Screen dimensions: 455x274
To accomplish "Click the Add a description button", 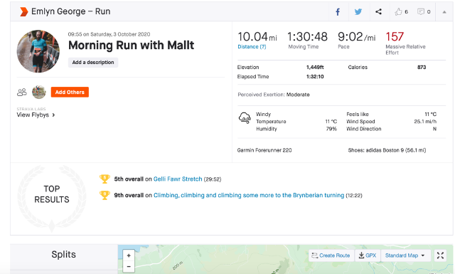I will click(93, 62).
